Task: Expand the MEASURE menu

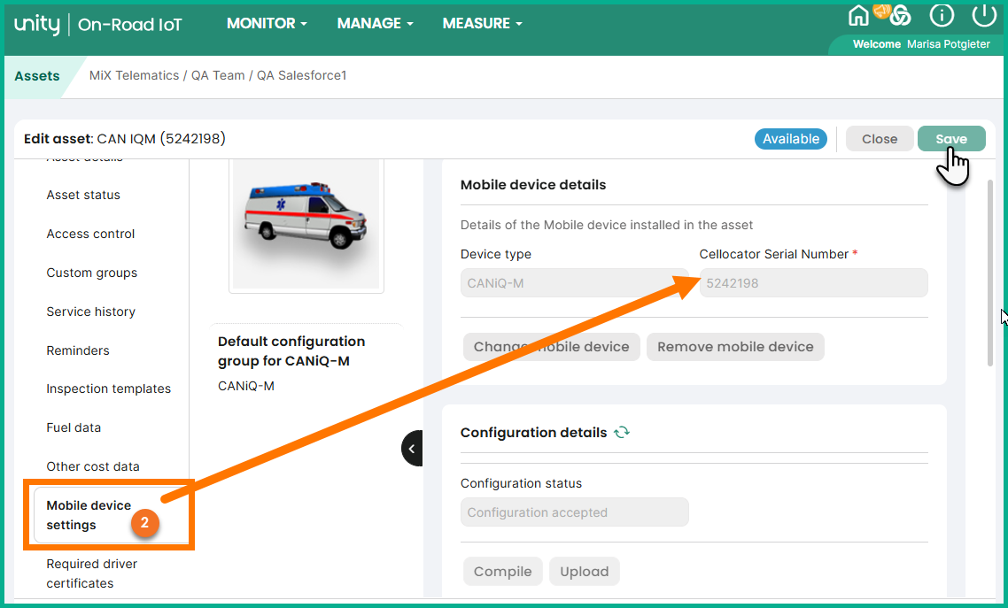Action: (482, 24)
